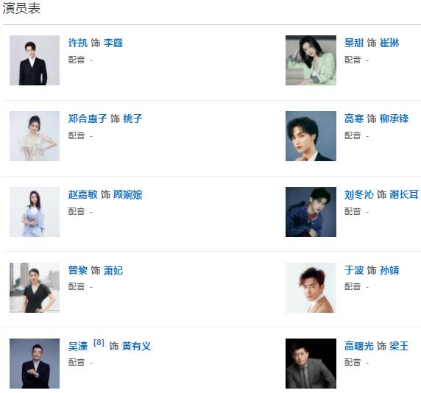421x393 pixels.
Task: Open reference footnote [8]
Action: 99,342
